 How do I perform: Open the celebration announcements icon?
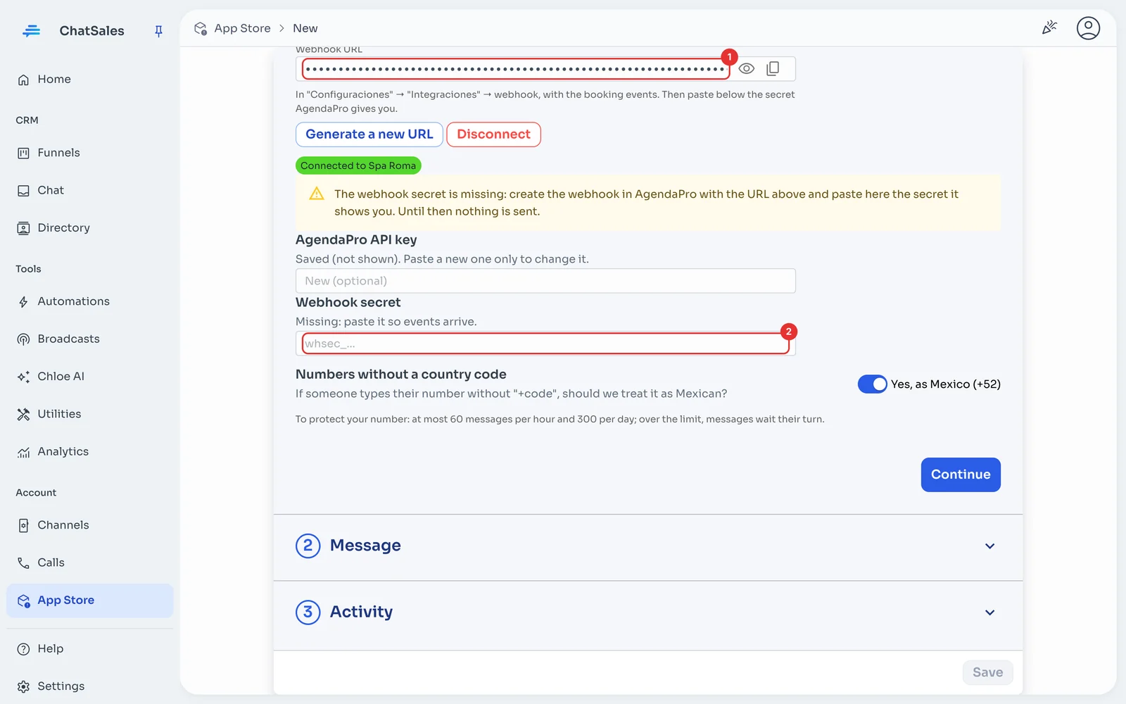1049,27
